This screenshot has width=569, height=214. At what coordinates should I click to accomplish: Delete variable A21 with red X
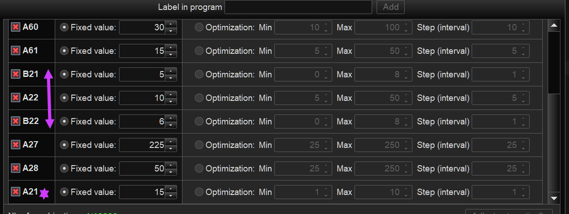15,192
